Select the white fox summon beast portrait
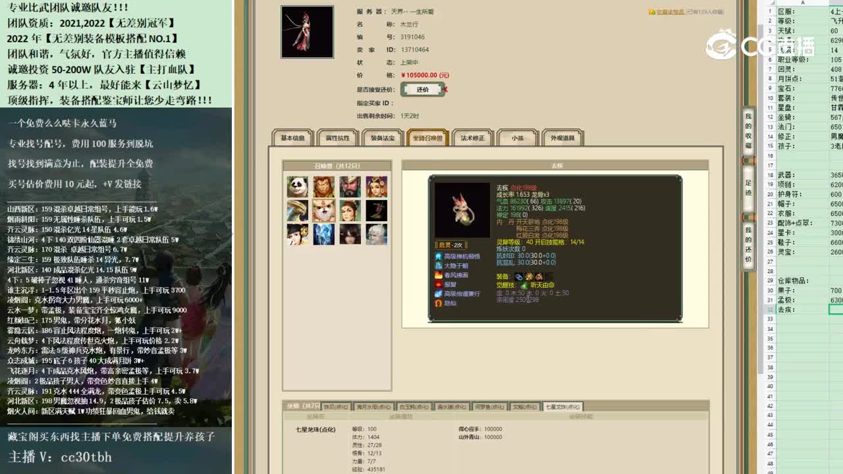 pos(324,211)
